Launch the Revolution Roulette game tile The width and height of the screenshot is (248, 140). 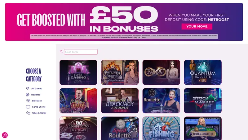tap(120, 72)
